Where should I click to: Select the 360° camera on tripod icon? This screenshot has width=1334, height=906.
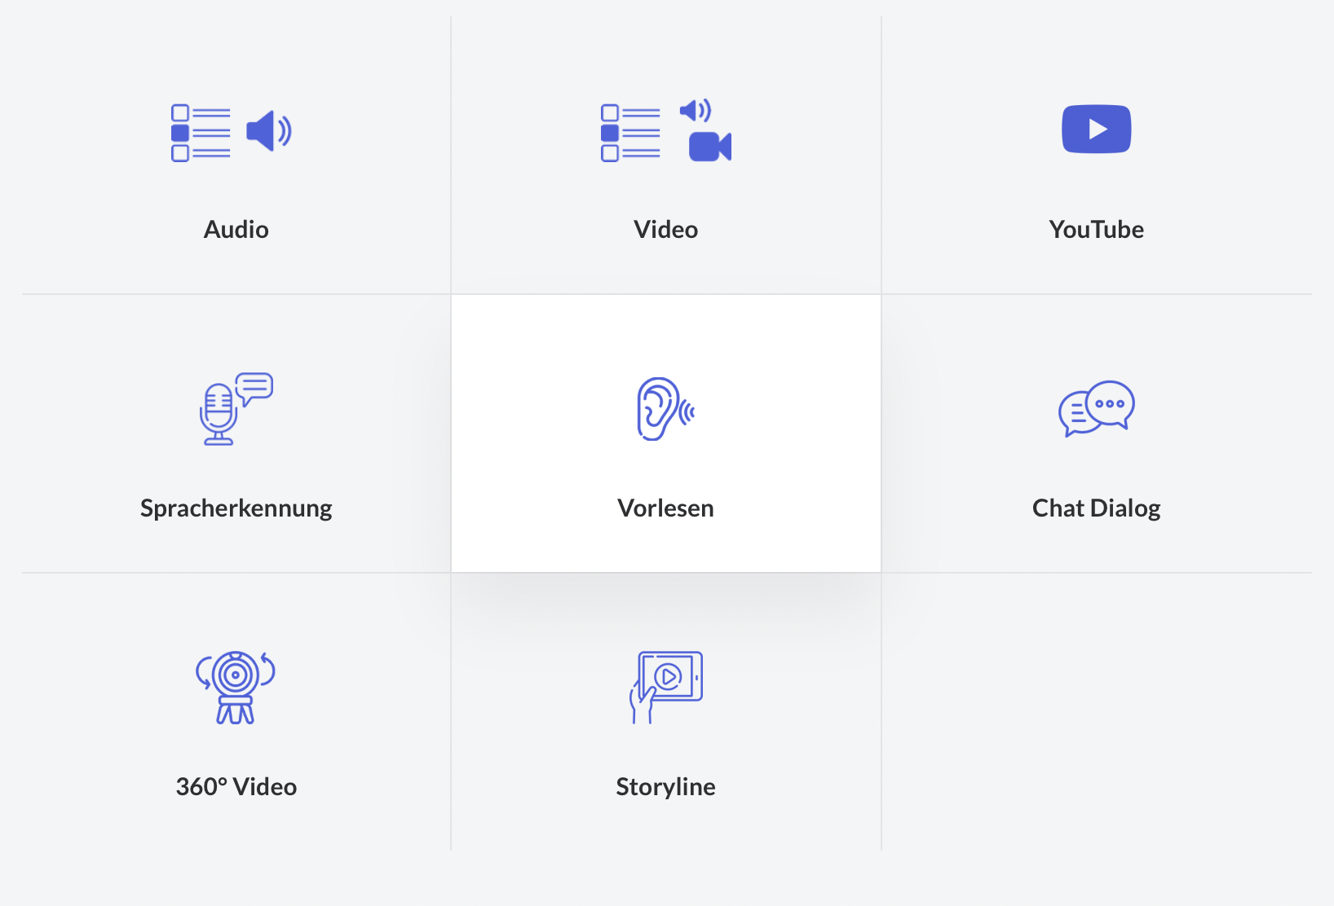[x=236, y=687]
